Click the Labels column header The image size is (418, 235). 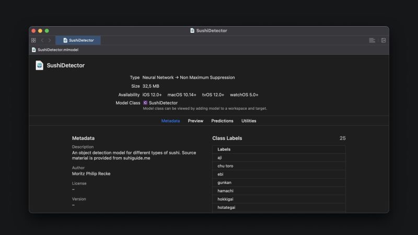tap(279, 149)
